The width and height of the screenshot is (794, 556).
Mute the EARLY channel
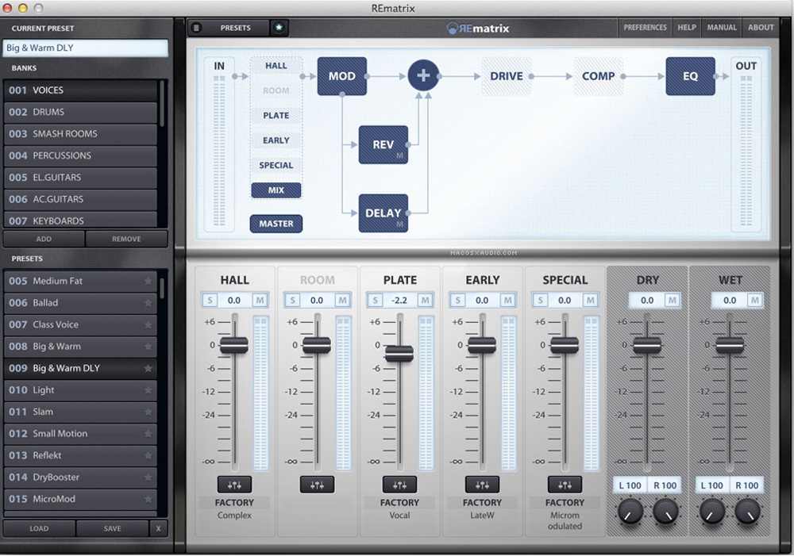[507, 300]
